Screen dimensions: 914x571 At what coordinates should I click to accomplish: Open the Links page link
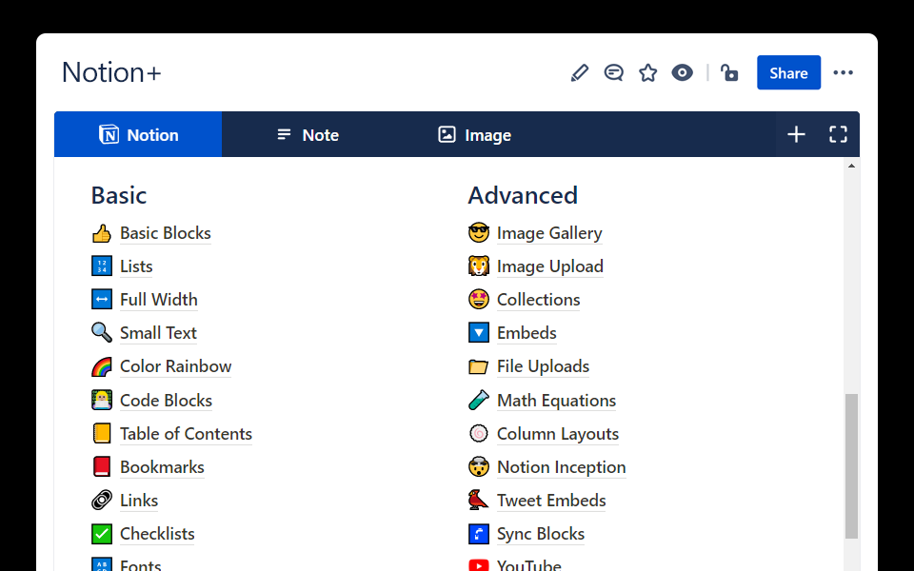pos(139,500)
